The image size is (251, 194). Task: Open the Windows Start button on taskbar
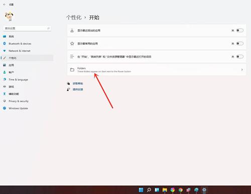(x=141, y=190)
